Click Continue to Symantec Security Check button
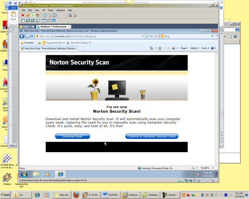This screenshot has height=199, width=249. (152, 136)
